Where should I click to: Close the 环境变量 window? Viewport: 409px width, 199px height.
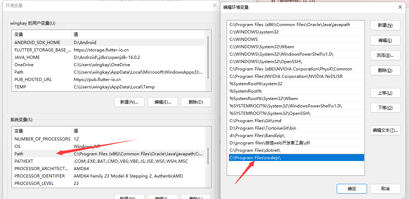tap(215, 6)
